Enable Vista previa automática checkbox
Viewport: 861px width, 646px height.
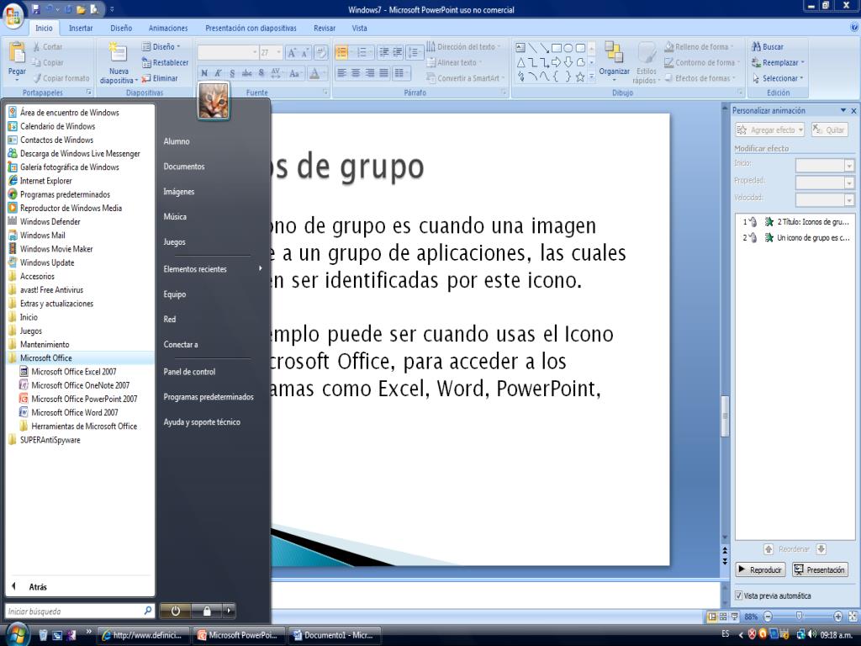click(738, 596)
